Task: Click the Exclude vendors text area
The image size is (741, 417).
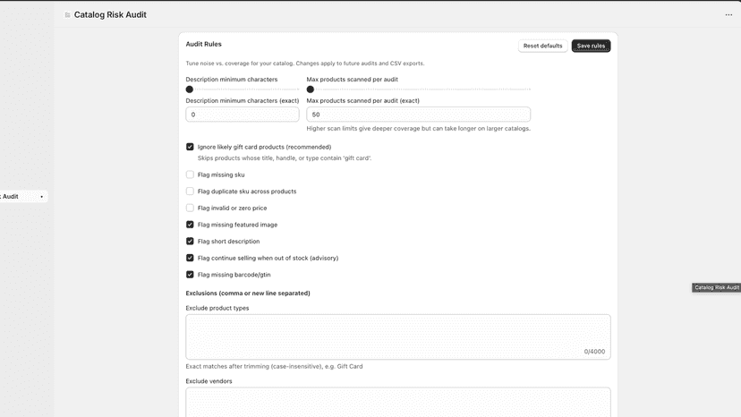Action: (398, 403)
